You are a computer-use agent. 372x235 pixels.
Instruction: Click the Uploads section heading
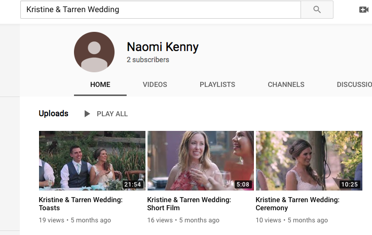(x=53, y=113)
